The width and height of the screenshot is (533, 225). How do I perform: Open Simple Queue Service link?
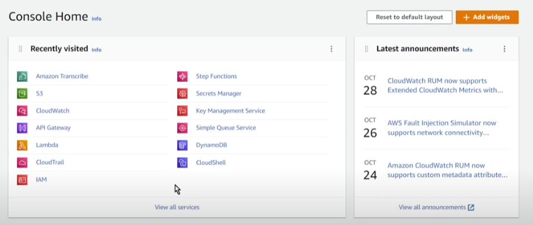click(x=226, y=128)
